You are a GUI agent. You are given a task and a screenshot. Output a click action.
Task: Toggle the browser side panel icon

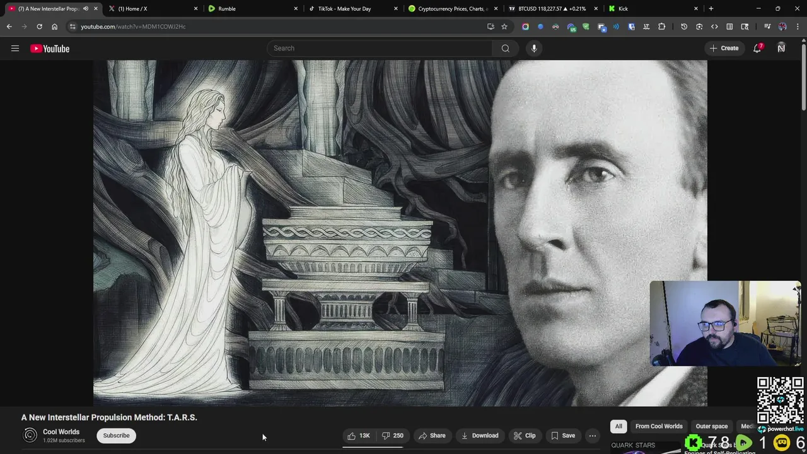[x=729, y=26]
